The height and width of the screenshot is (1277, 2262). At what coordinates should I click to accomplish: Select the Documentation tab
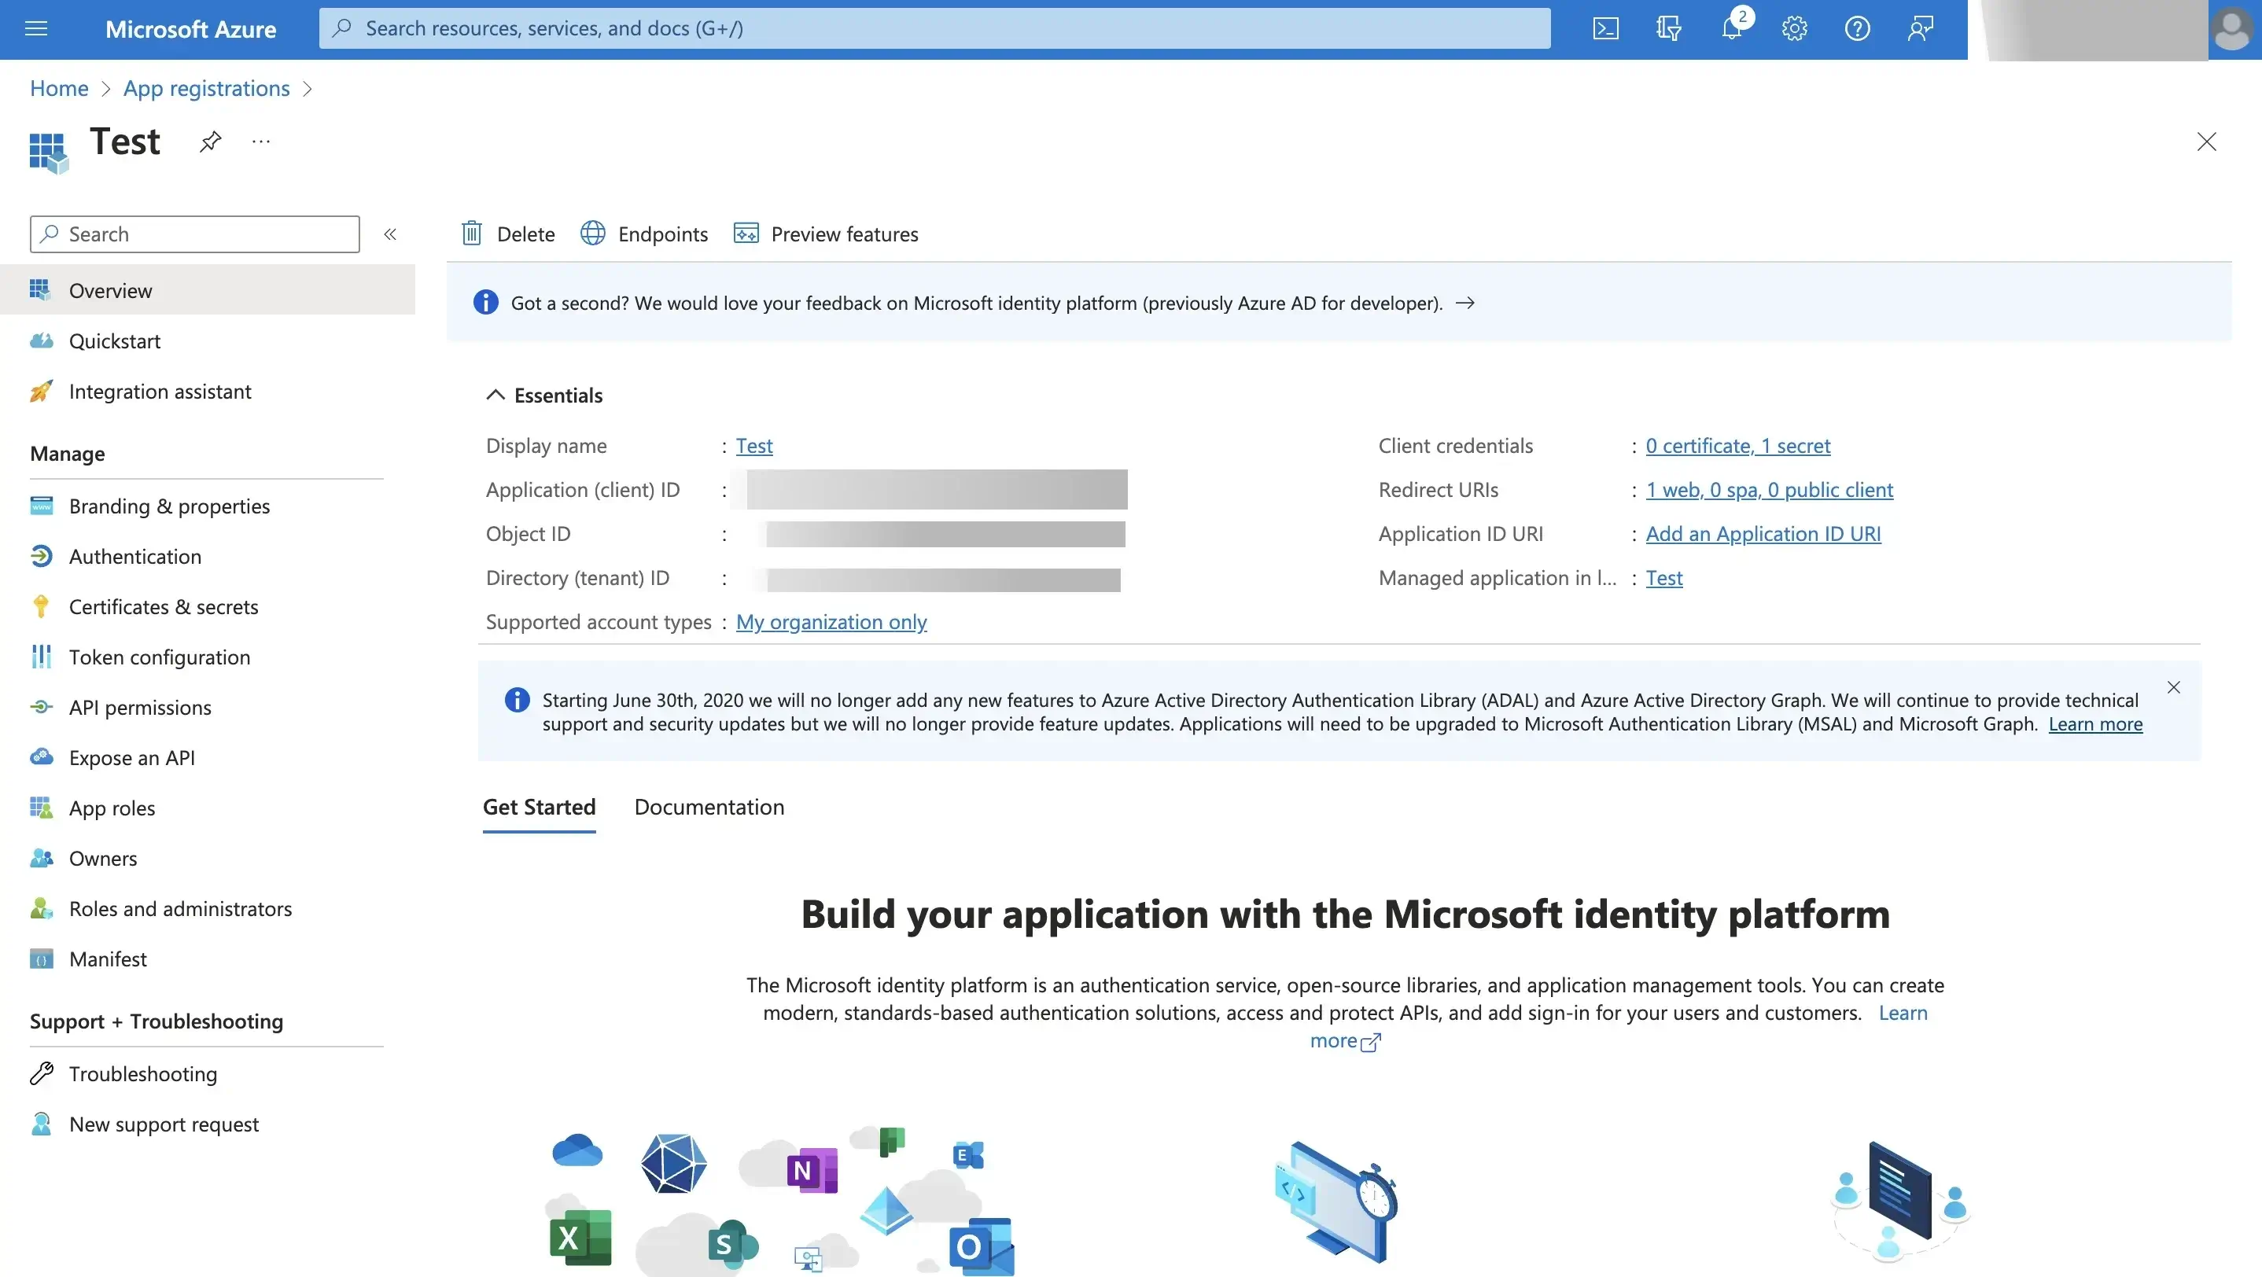709,804
